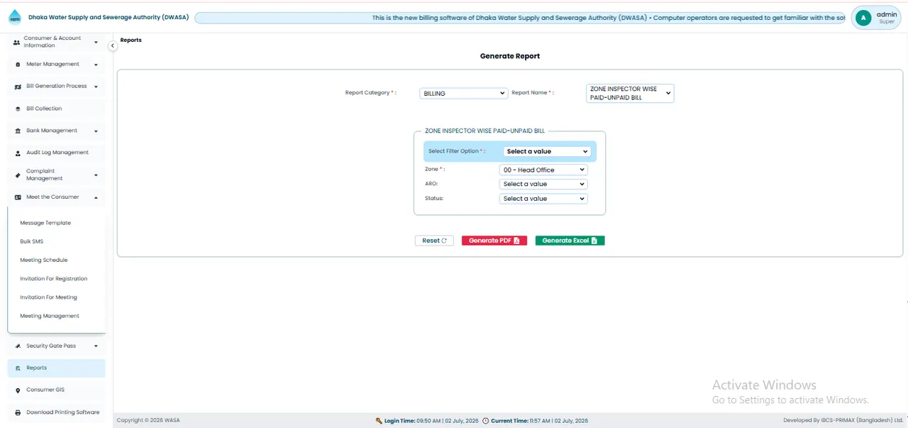Click the scrolling announcement banner
908x428 pixels.
tap(520, 18)
